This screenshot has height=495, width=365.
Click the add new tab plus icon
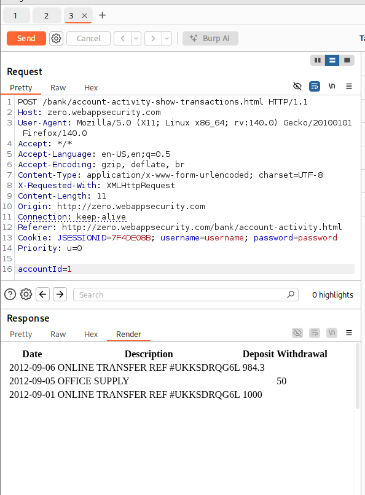[102, 15]
